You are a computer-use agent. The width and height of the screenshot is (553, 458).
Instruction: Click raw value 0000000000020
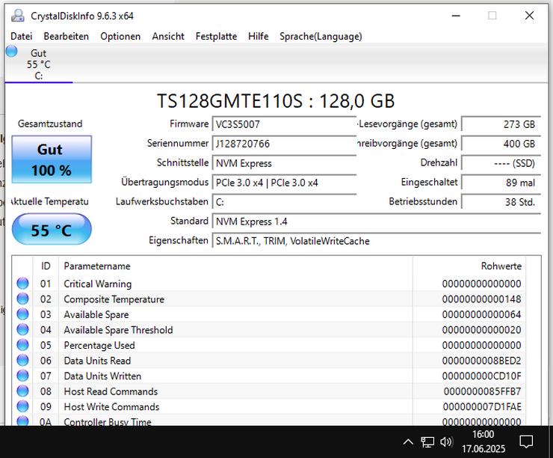click(x=482, y=330)
